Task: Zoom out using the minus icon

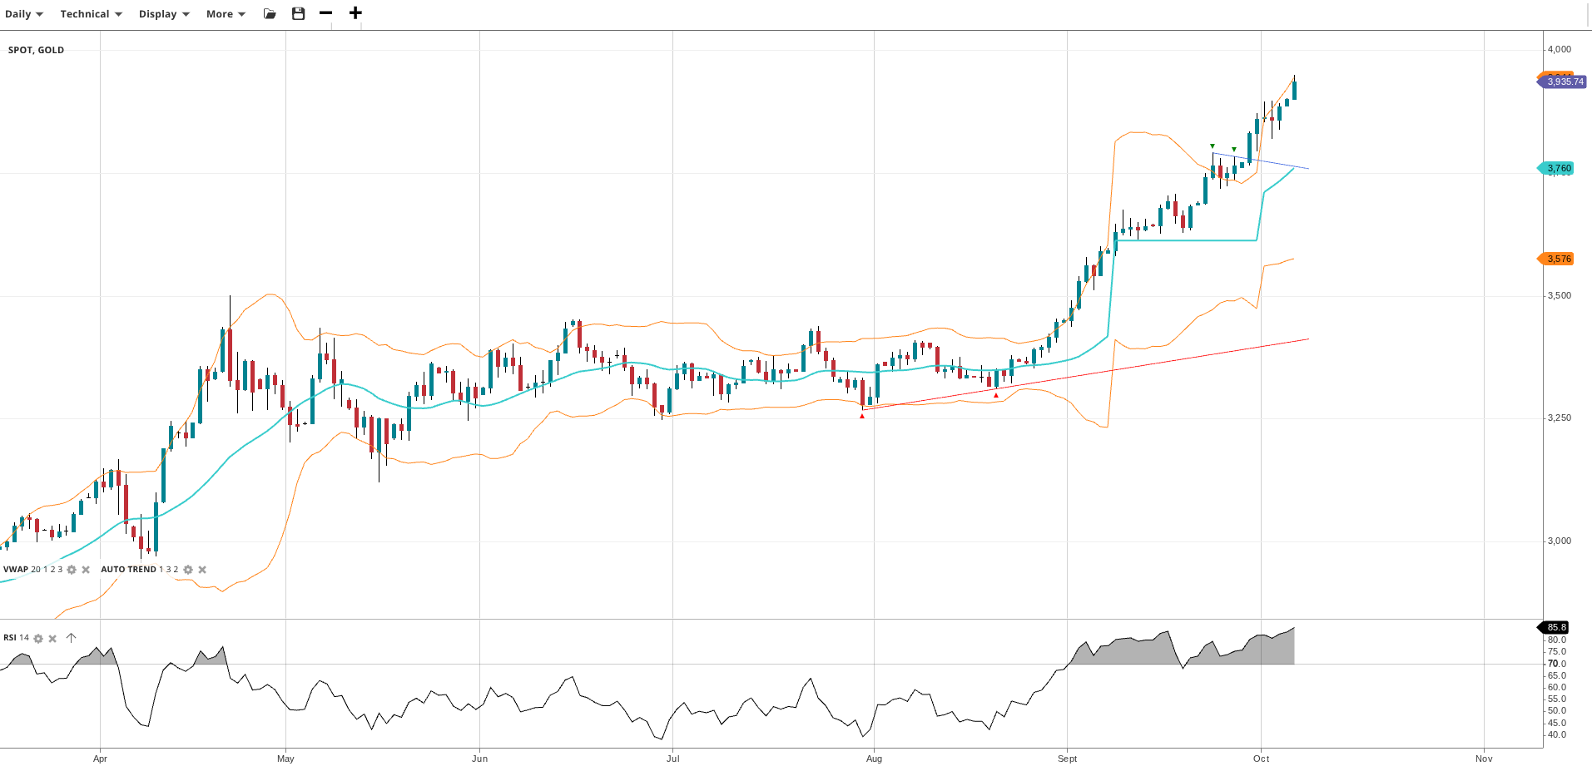Action: pos(326,13)
